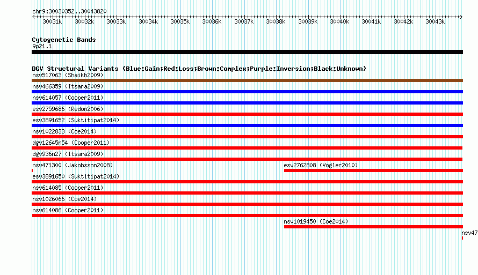Open nsv614086 (Cooper2011) variant label
Viewport: 478px width, 275px height.
tap(68, 210)
